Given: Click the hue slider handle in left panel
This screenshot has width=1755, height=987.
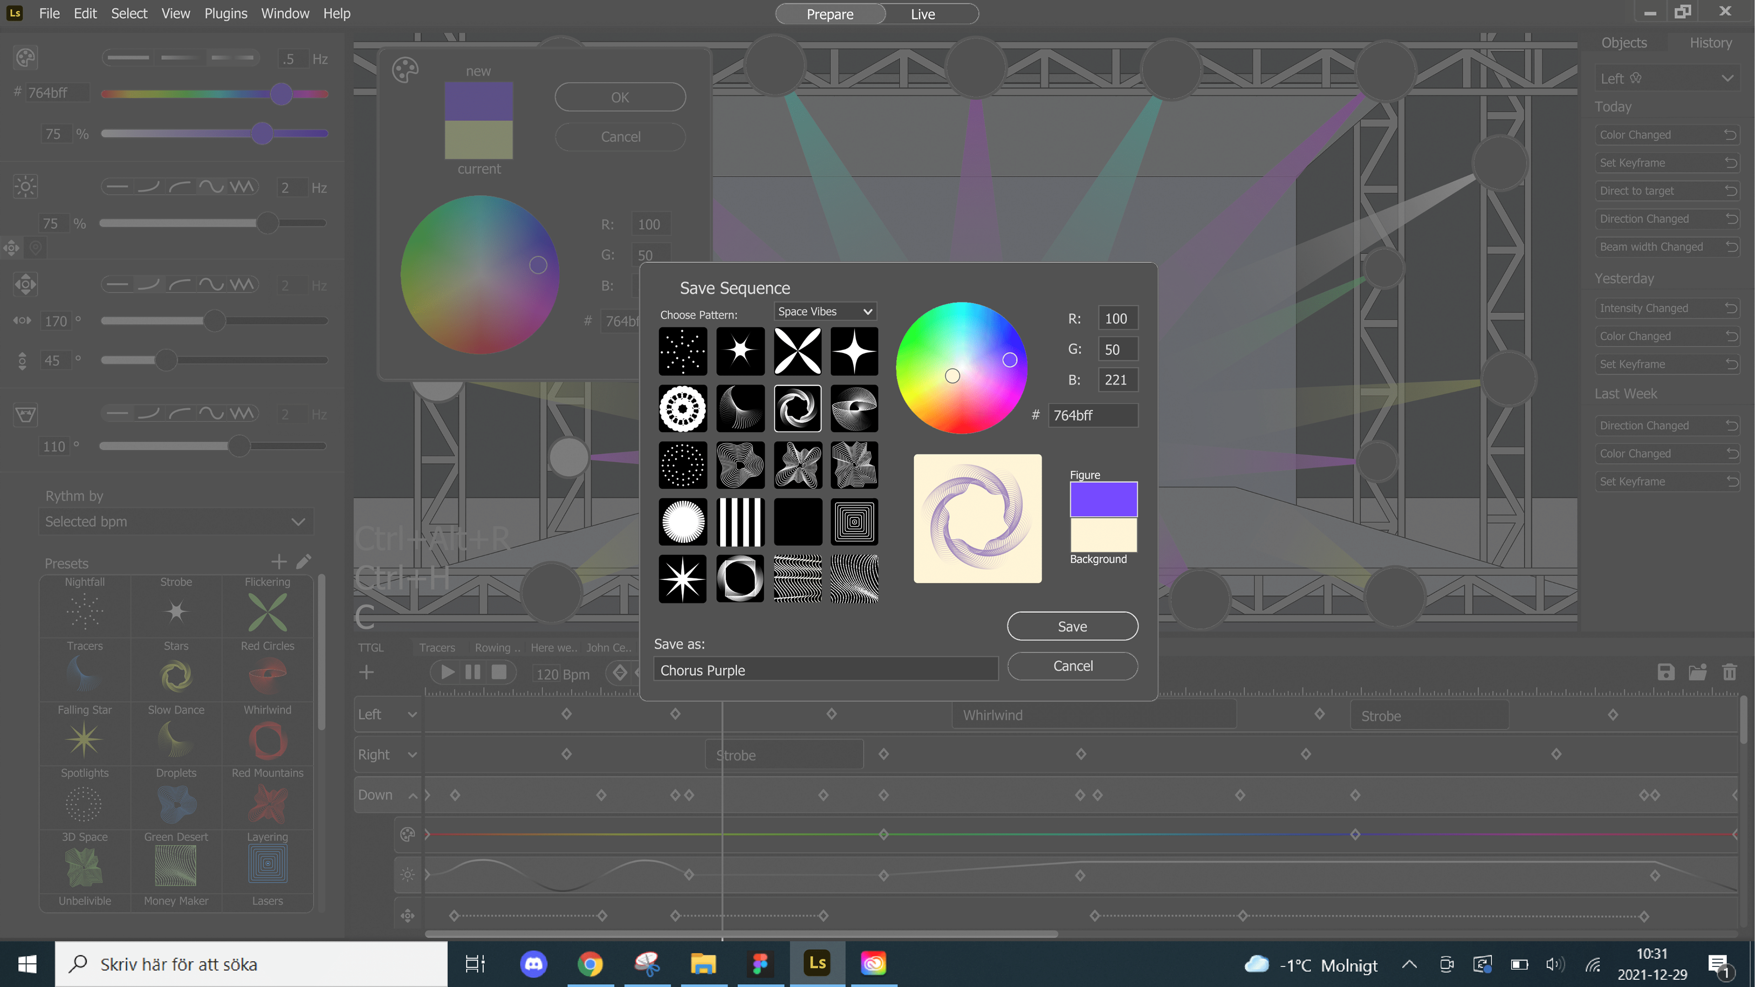Looking at the screenshot, I should pos(281,94).
